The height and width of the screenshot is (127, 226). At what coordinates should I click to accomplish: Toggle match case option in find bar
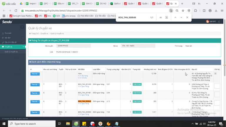(161, 17)
